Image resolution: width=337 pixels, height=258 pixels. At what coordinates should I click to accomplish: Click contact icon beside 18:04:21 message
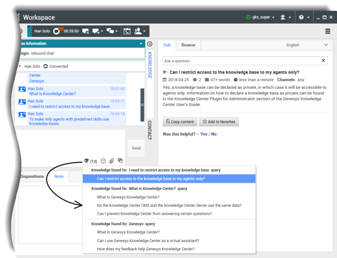point(22,102)
